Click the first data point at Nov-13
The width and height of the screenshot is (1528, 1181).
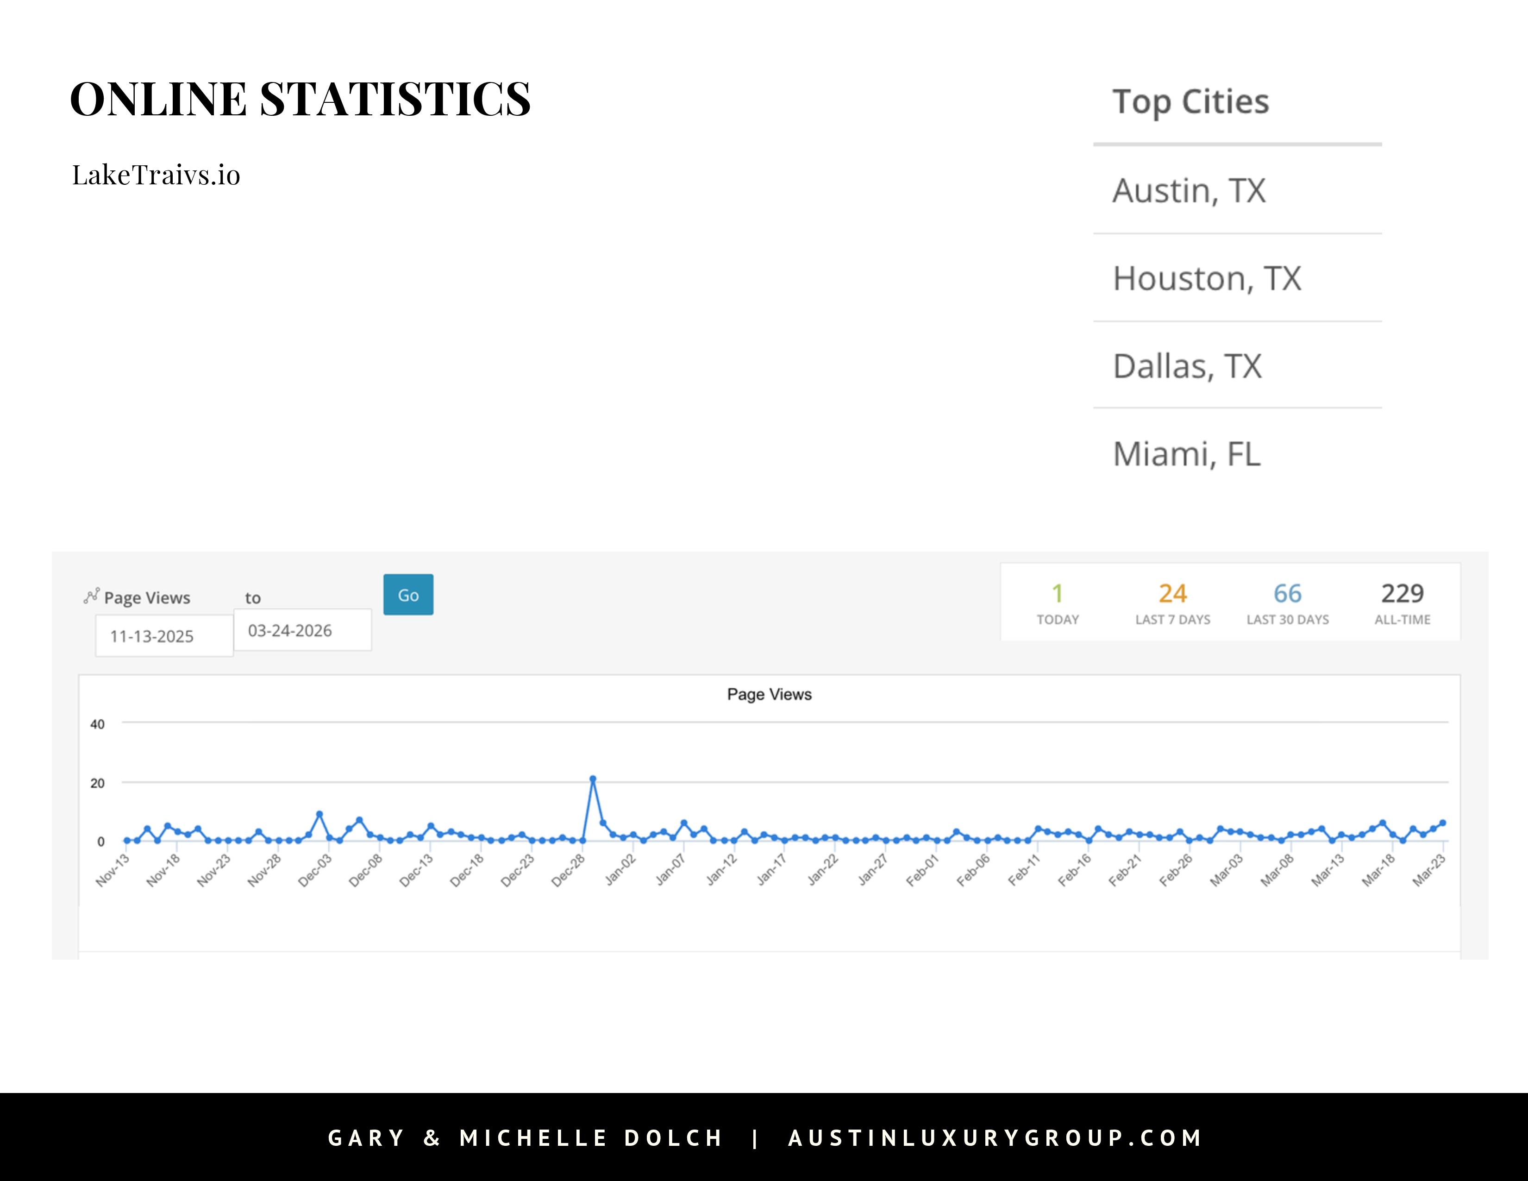pos(126,840)
